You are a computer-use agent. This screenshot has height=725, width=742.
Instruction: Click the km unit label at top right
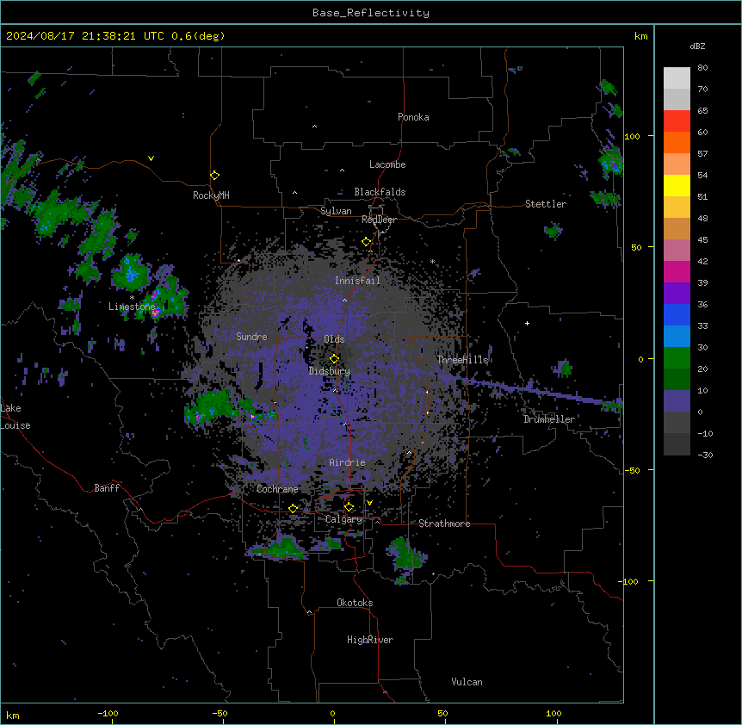(640, 36)
